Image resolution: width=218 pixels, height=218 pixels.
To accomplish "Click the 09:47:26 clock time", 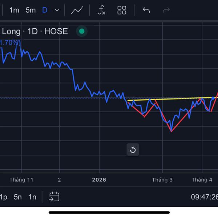I will click(x=204, y=197).
